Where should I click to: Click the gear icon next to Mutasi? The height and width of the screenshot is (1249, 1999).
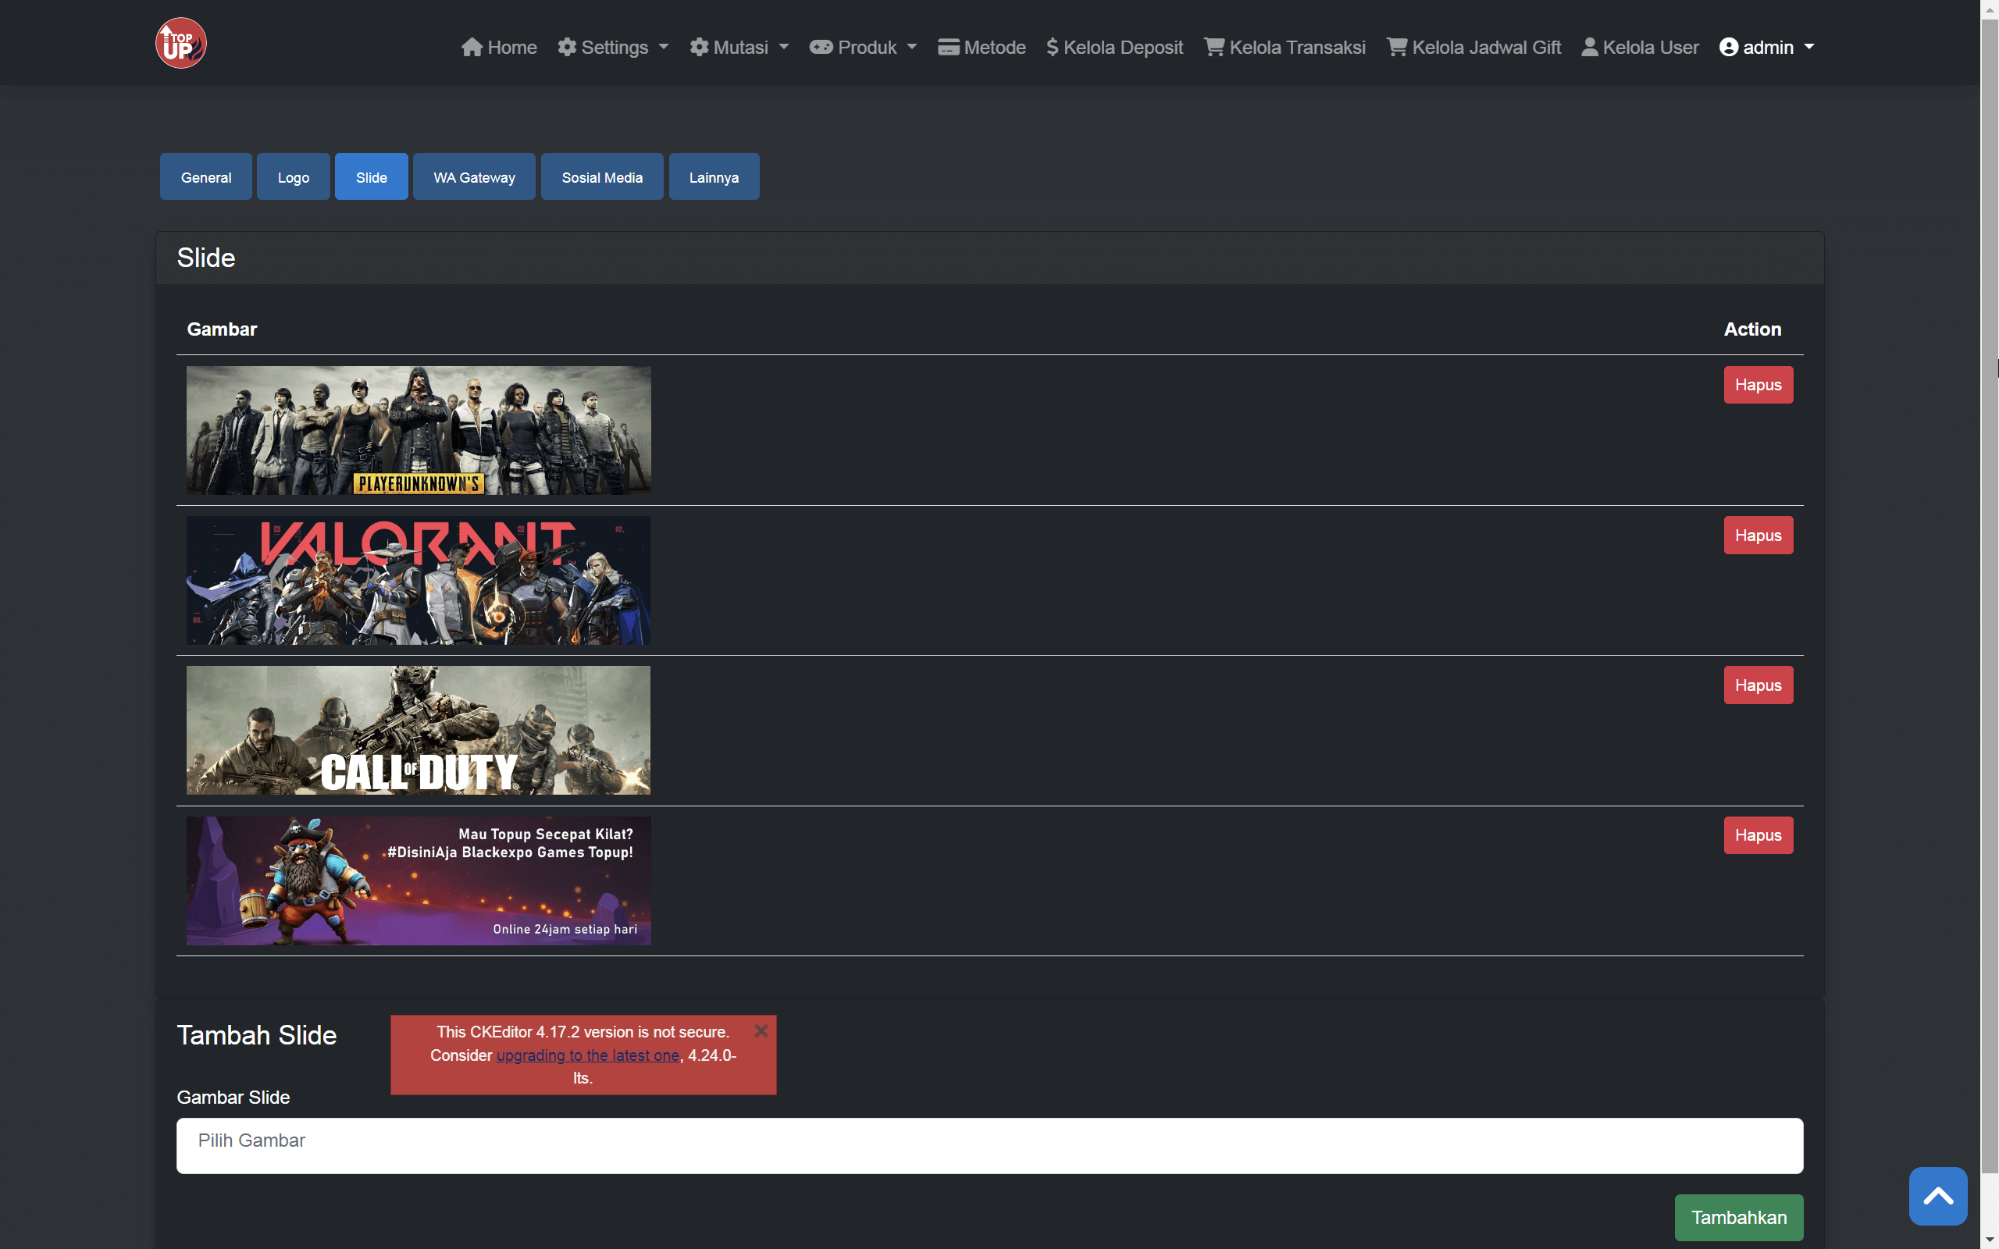pos(698,47)
